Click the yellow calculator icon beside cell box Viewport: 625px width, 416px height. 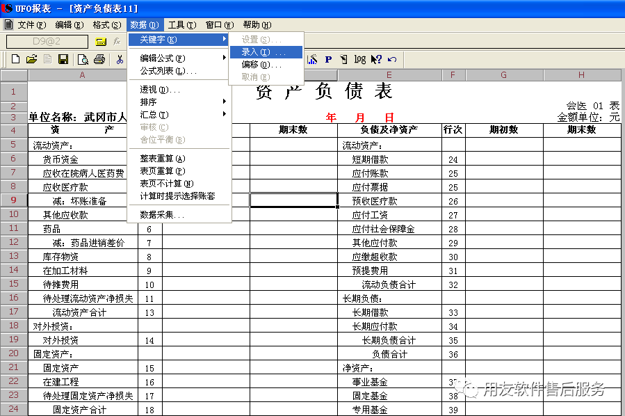(x=101, y=41)
